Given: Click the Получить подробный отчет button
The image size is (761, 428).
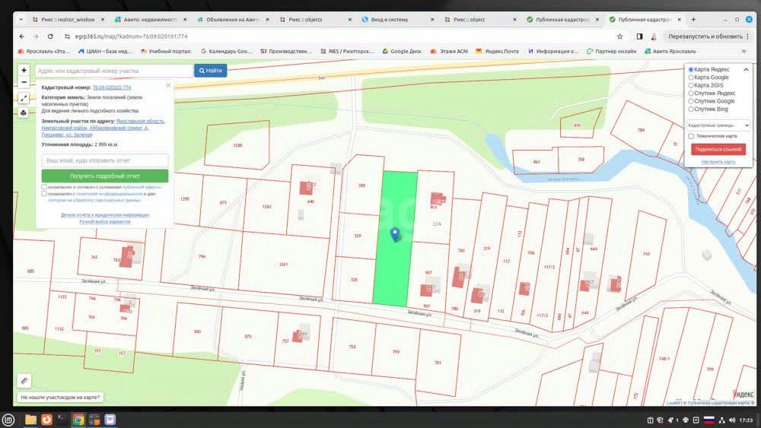Looking at the screenshot, I should pyautogui.click(x=105, y=176).
